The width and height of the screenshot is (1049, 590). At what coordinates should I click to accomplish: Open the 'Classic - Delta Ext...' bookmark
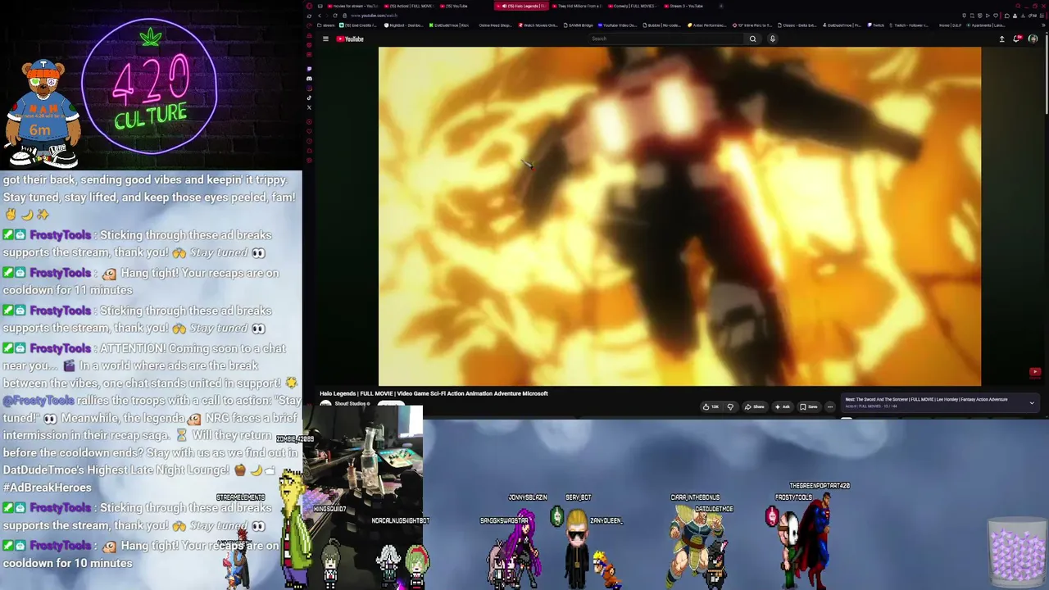(798, 25)
